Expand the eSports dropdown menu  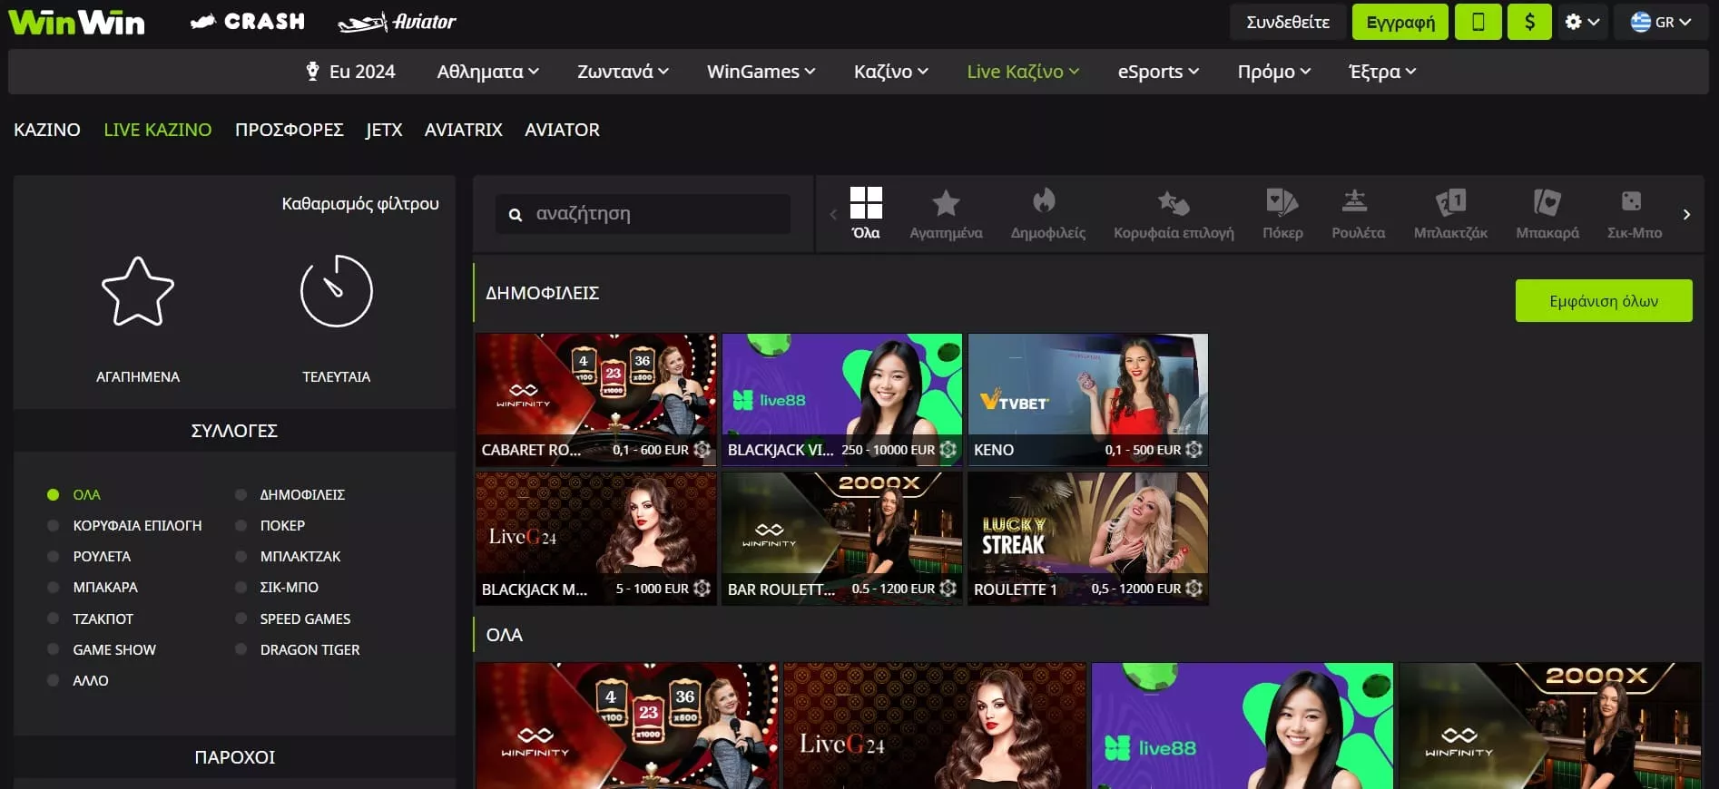click(1158, 72)
